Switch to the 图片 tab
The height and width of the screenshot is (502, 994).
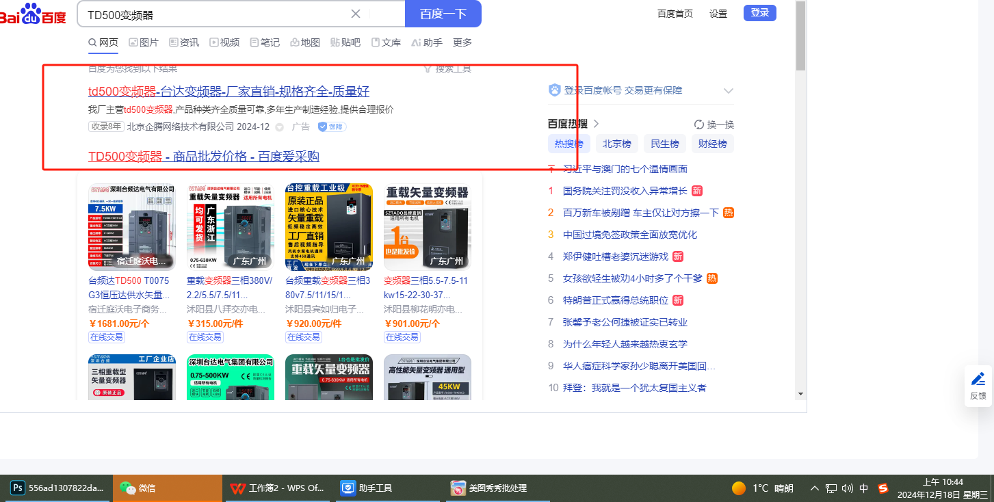[144, 42]
